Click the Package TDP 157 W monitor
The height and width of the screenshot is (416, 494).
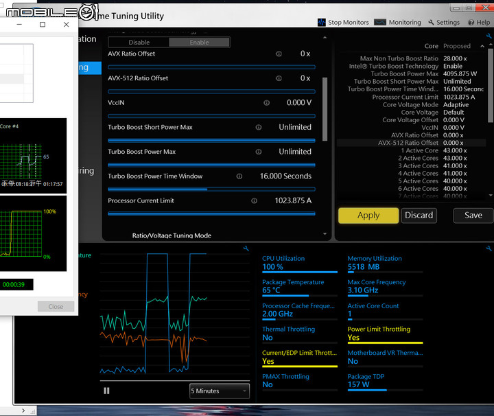pos(385,382)
